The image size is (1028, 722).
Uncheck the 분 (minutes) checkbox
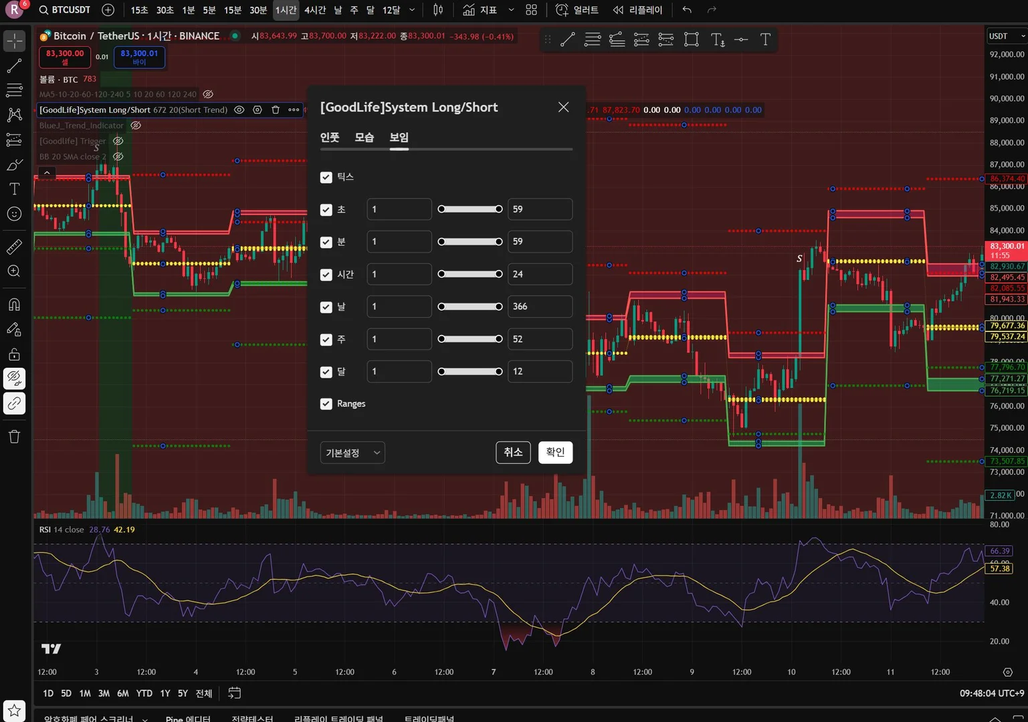coord(326,242)
